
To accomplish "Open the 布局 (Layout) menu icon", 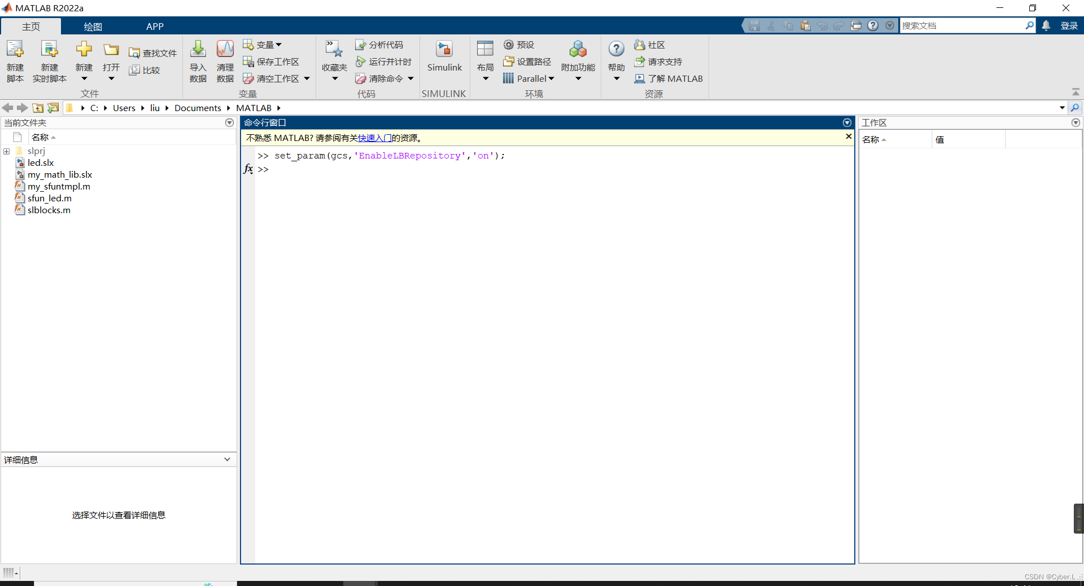I will coord(485,50).
